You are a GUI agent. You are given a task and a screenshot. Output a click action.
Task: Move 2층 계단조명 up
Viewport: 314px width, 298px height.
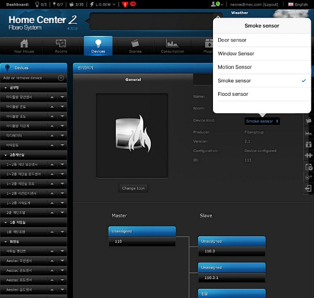pos(52,213)
